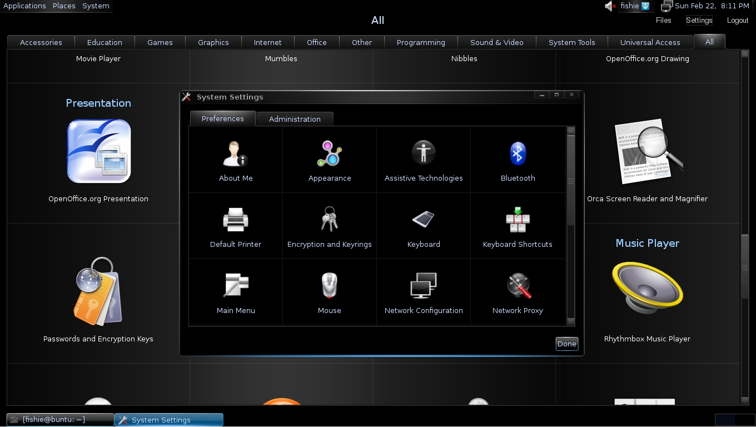Open Bluetooth settings icon
This screenshot has height=427, width=756.
(518, 154)
